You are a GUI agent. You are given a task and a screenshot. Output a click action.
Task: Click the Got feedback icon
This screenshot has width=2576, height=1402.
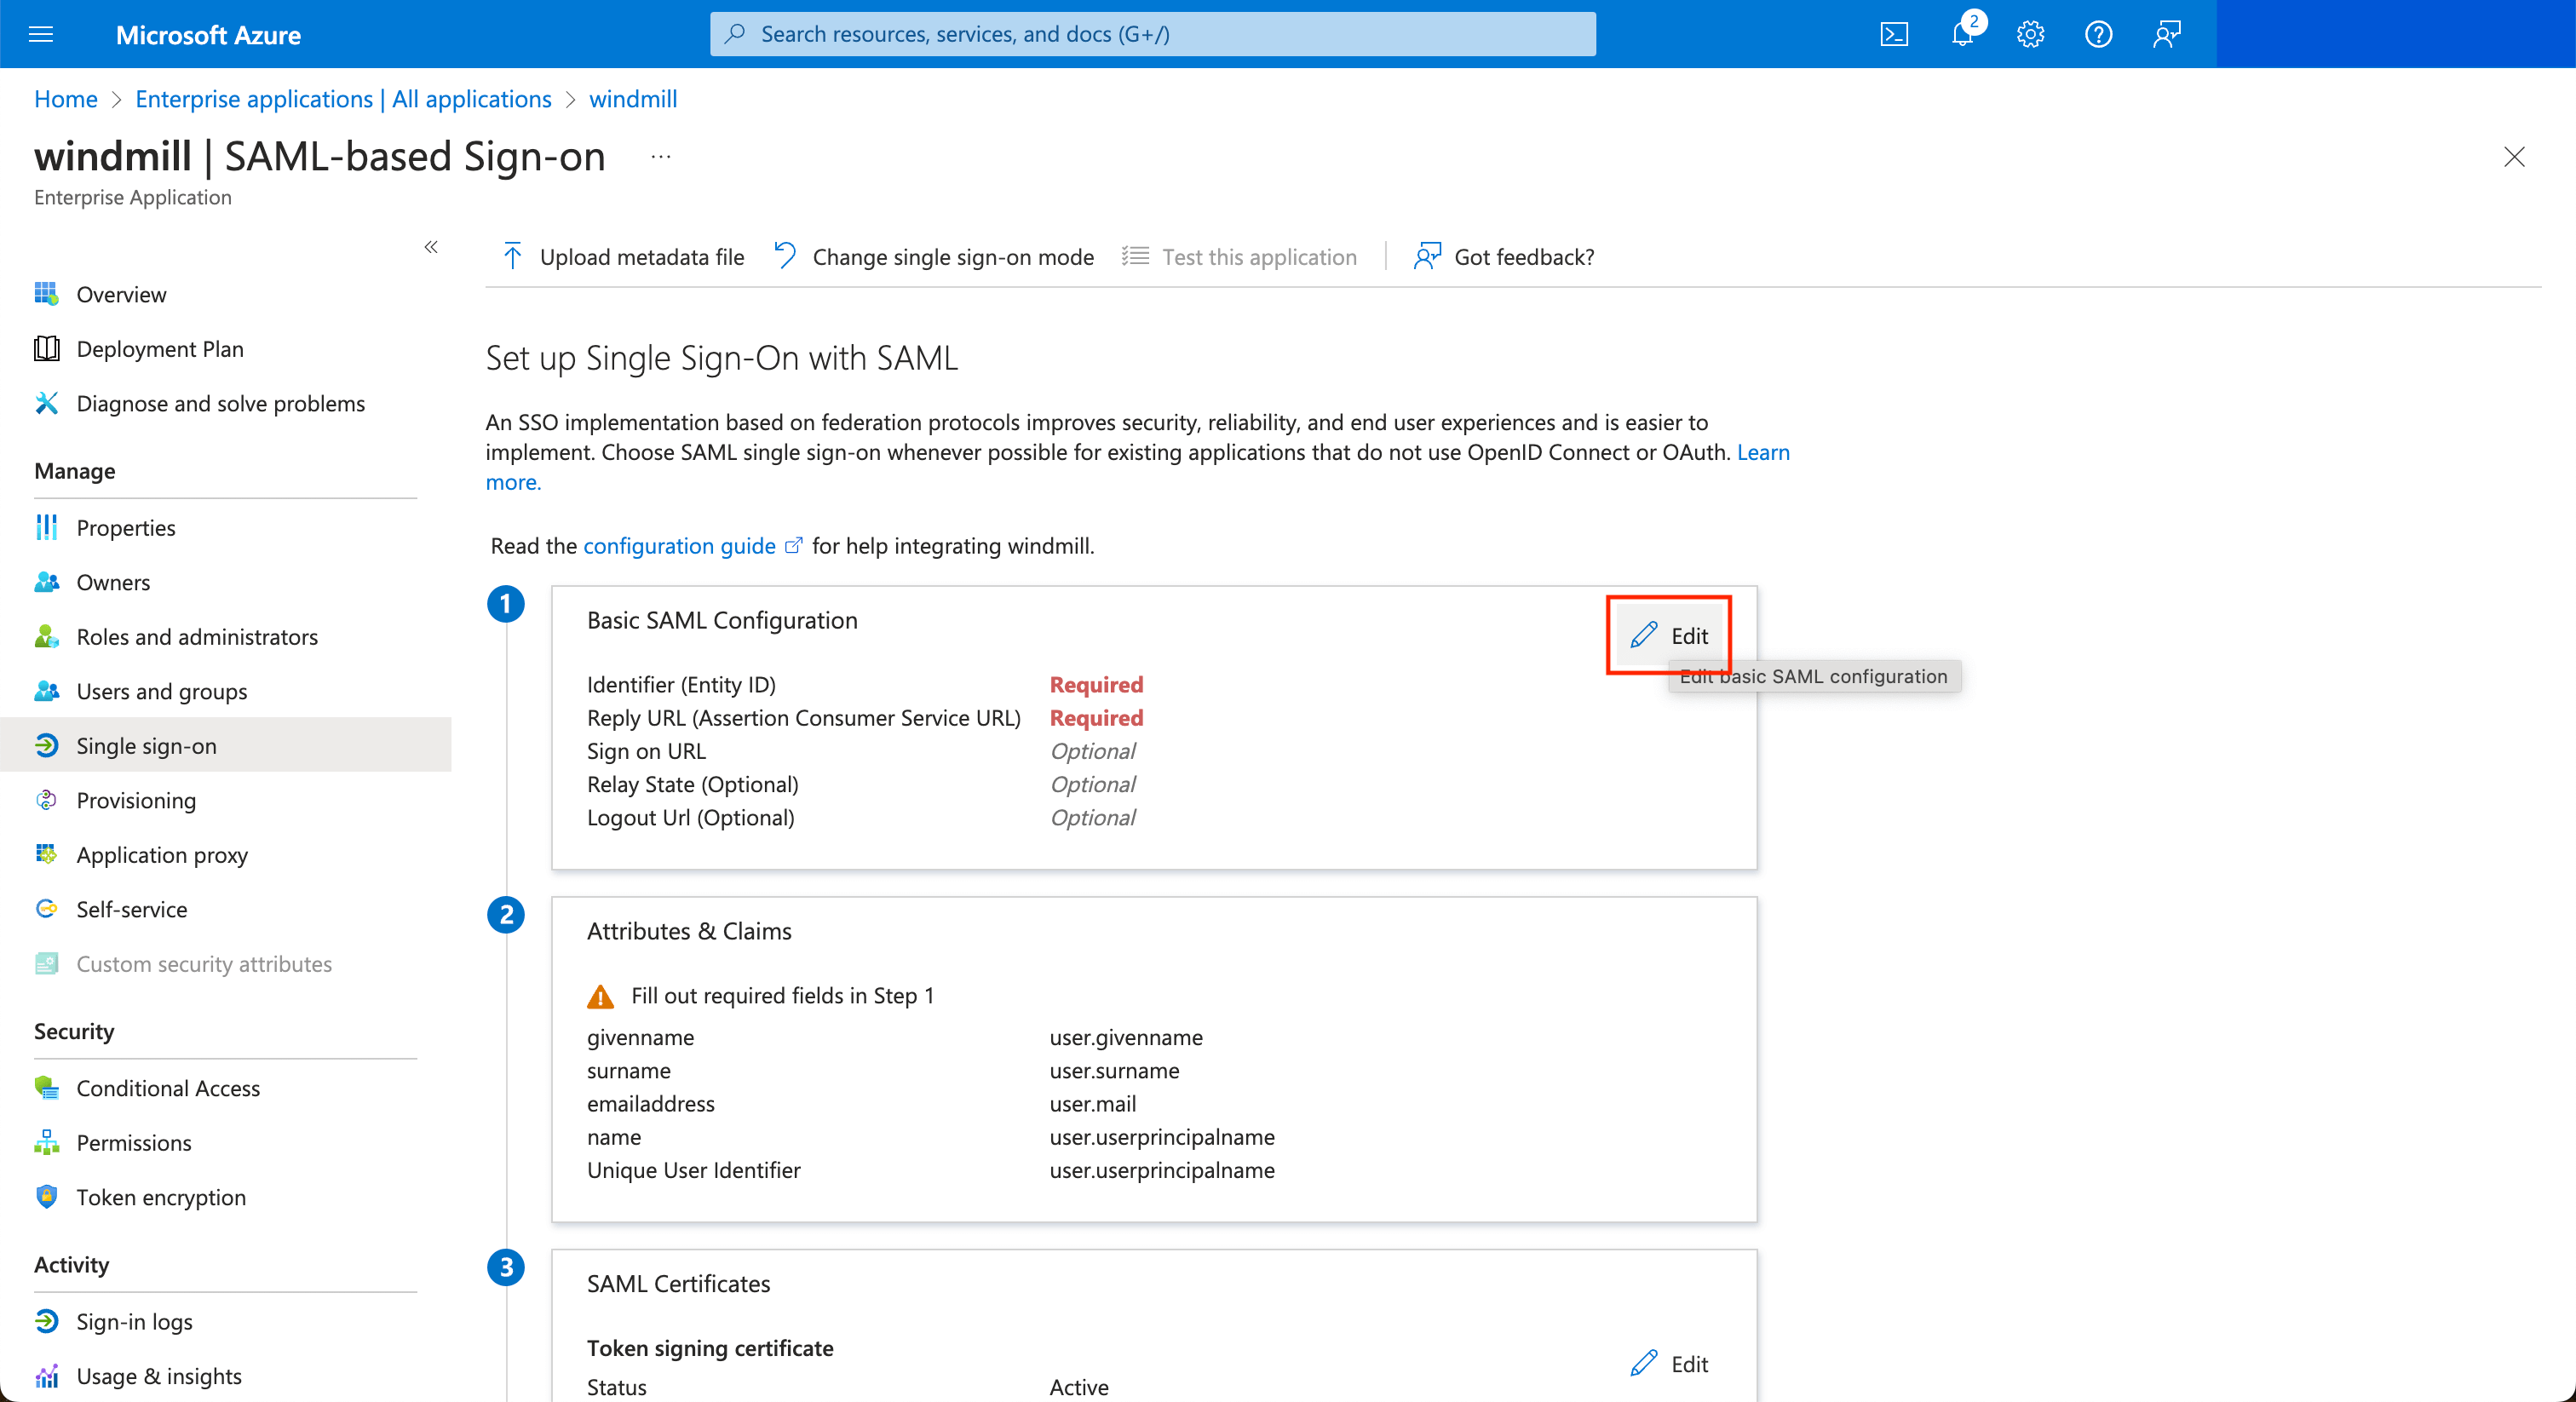click(1423, 256)
